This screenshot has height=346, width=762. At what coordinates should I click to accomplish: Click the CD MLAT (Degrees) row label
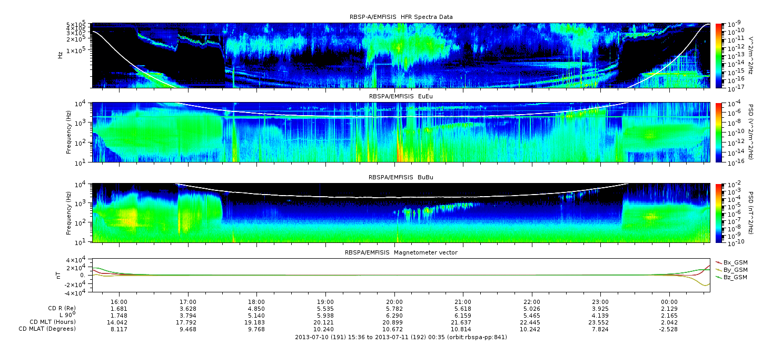click(47, 329)
